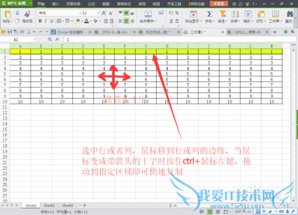Toggle middle vertical alignment
Image resolution: width=298 pixels, height=215 pixels.
126,13
